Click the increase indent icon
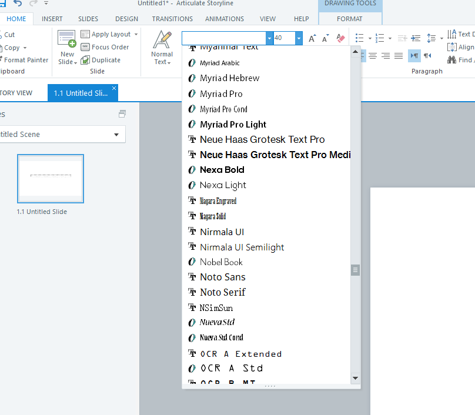The height and width of the screenshot is (415, 475). 416,38
